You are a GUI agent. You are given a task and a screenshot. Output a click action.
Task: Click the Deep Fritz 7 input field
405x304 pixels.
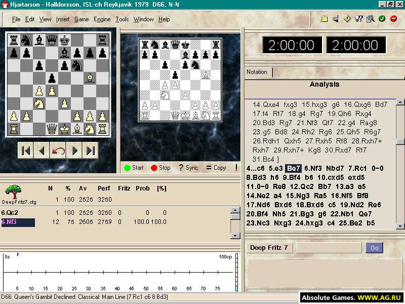pyautogui.click(x=329, y=248)
